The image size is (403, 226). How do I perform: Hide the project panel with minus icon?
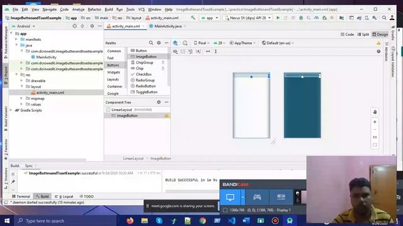(x=99, y=26)
